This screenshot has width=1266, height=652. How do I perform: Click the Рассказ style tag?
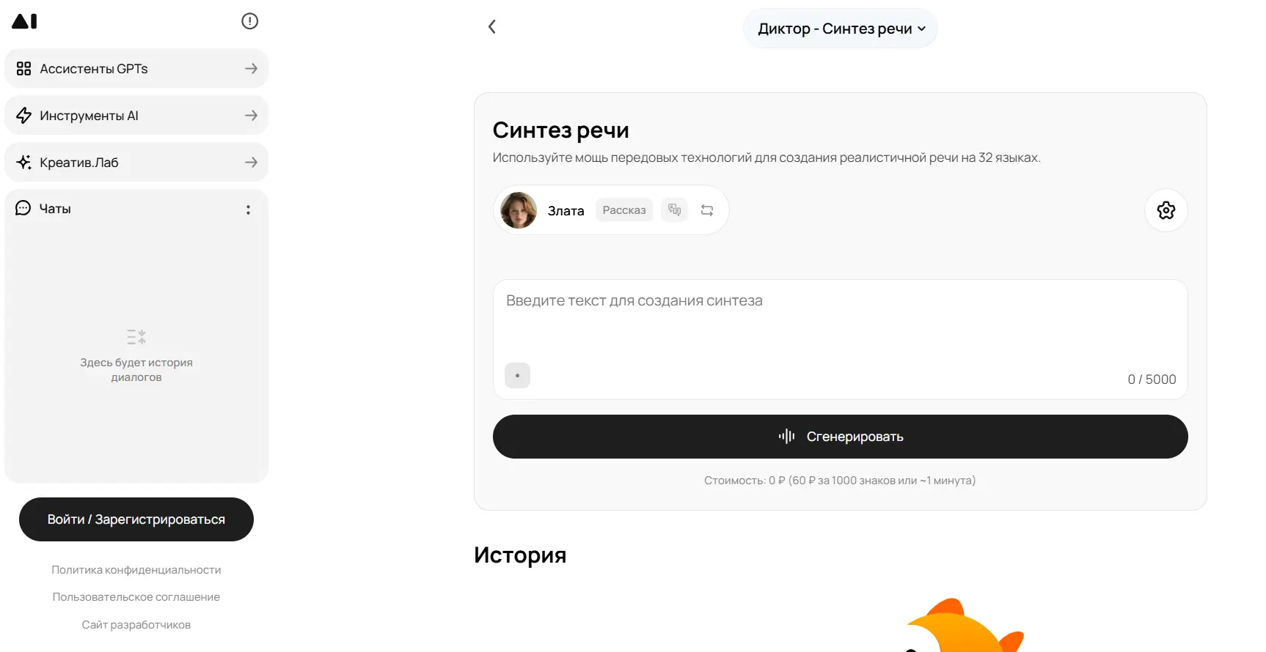pos(624,210)
